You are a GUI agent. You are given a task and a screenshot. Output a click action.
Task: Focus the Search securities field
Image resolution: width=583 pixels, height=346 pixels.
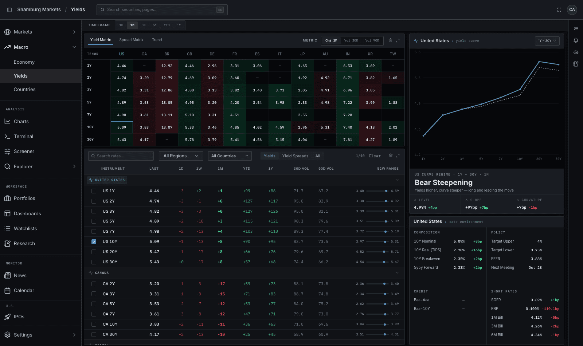click(162, 10)
